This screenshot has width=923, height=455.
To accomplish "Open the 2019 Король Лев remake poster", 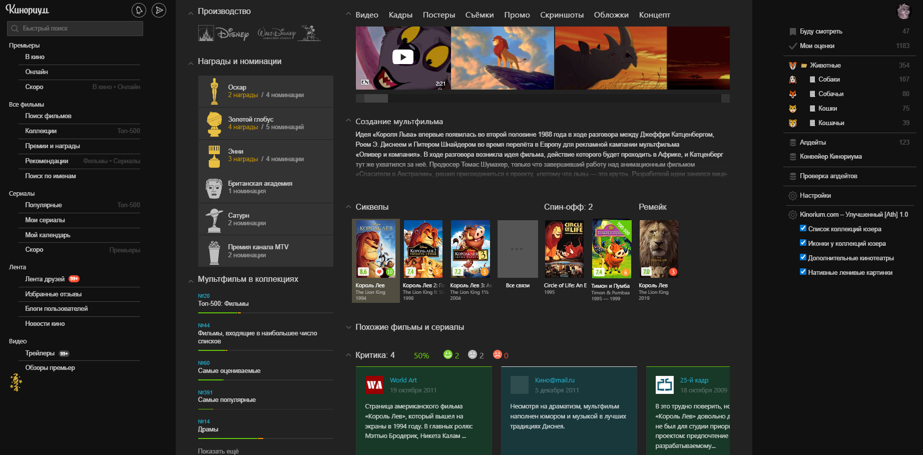I will pyautogui.click(x=659, y=249).
